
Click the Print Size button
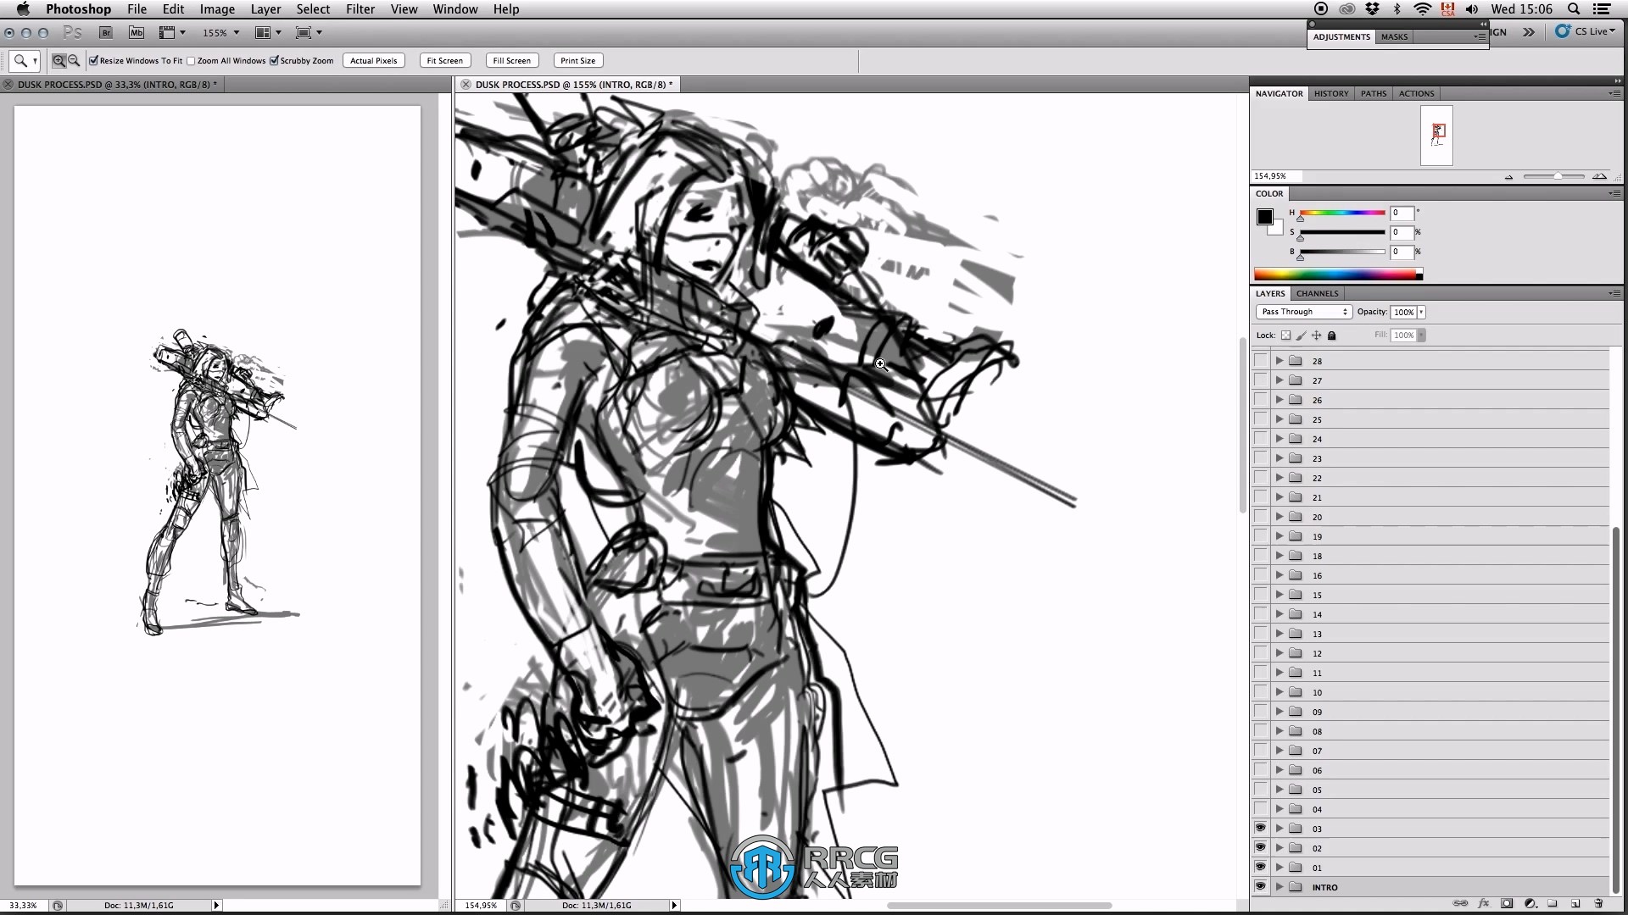[578, 60]
